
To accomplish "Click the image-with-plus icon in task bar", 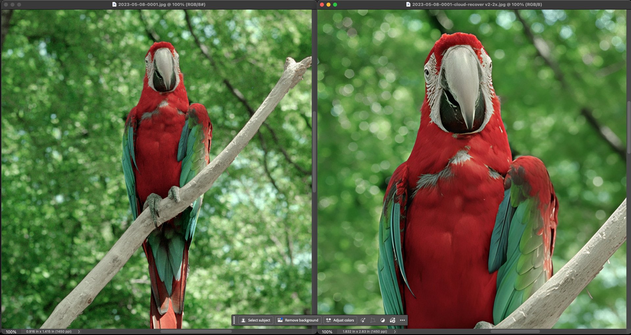I will coord(392,320).
